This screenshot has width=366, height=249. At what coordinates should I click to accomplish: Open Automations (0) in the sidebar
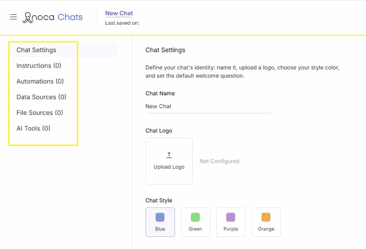point(40,81)
